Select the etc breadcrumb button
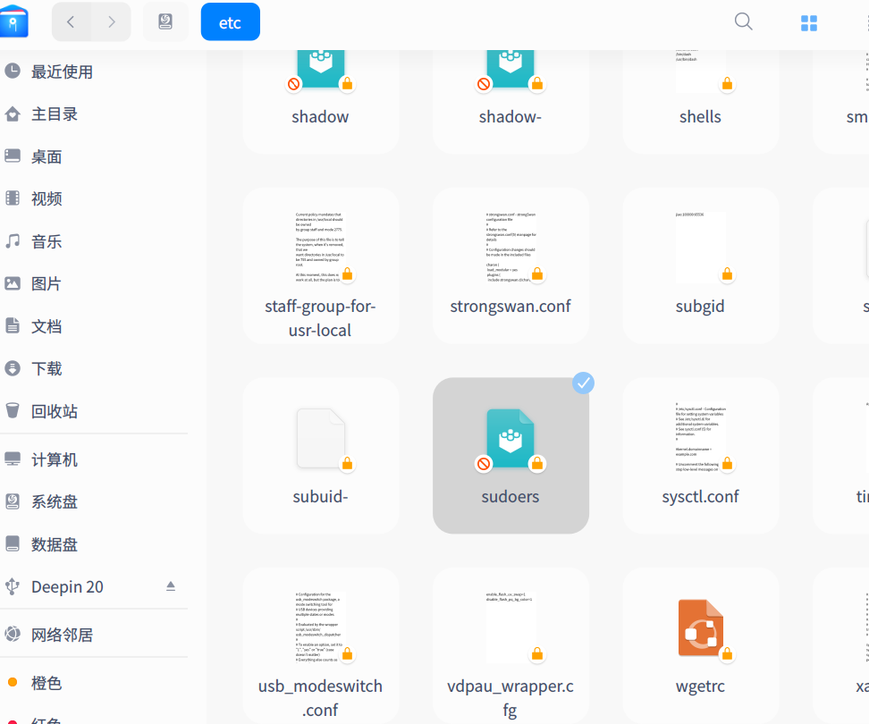The width and height of the screenshot is (869, 724). point(230,21)
